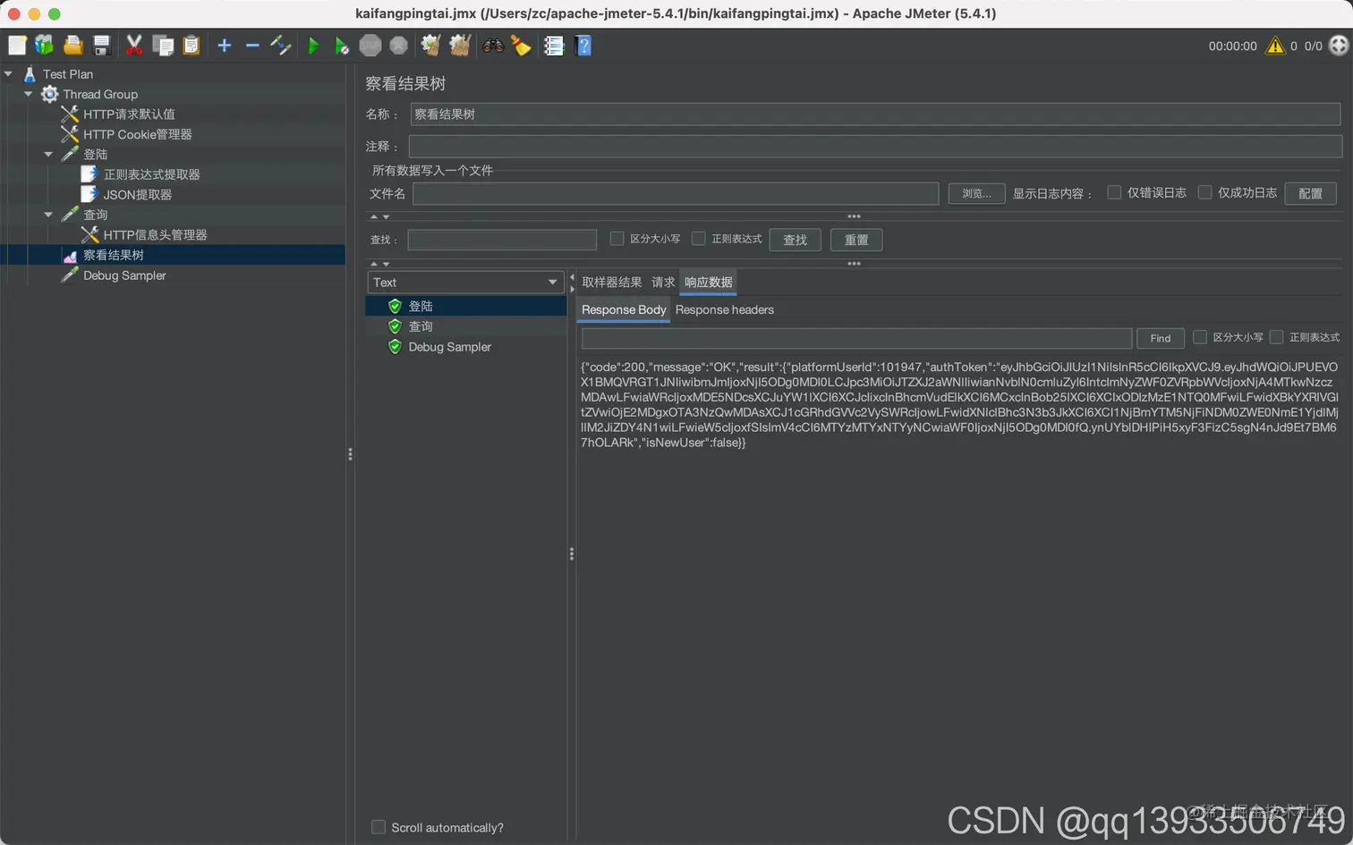Viewport: 1353px width, 845px height.
Task: Toggle 区分大小写 checkbox beside Find
Action: [1200, 337]
